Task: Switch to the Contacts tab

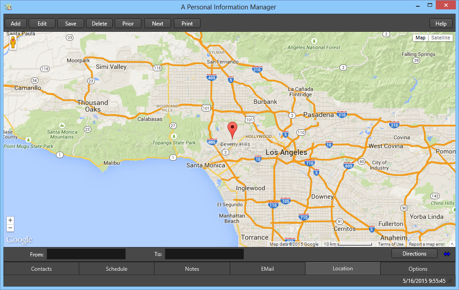Action: [41, 269]
